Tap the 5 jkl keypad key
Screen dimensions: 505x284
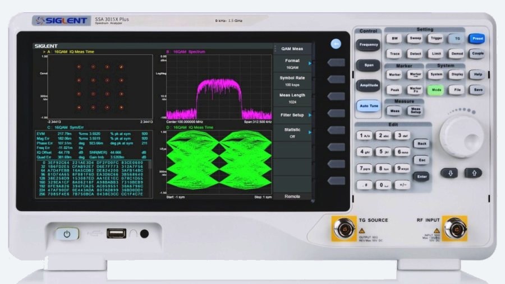click(x=383, y=152)
